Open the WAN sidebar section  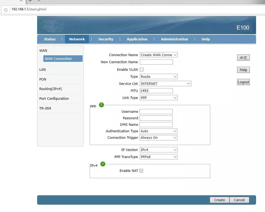tap(43, 51)
